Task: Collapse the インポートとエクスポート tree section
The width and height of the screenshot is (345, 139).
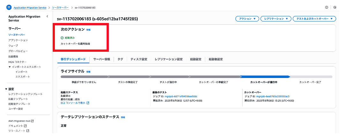Action: click(10, 67)
